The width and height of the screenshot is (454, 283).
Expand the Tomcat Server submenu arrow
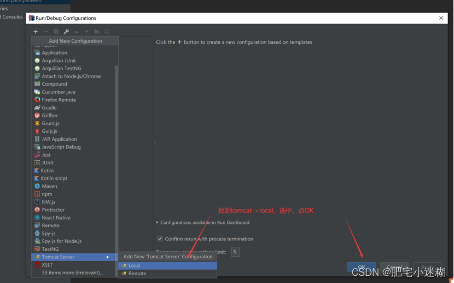108,257
